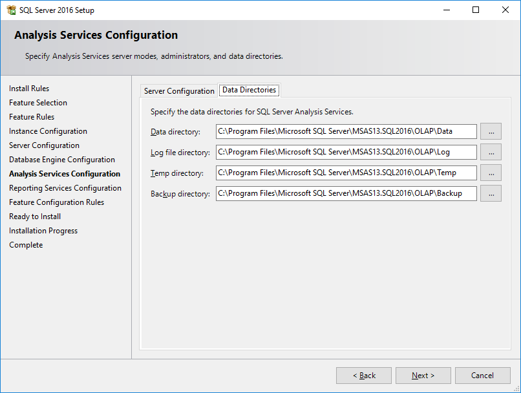This screenshot has height=393, width=521.
Task: Select Installation Progress step
Action: tap(43, 231)
